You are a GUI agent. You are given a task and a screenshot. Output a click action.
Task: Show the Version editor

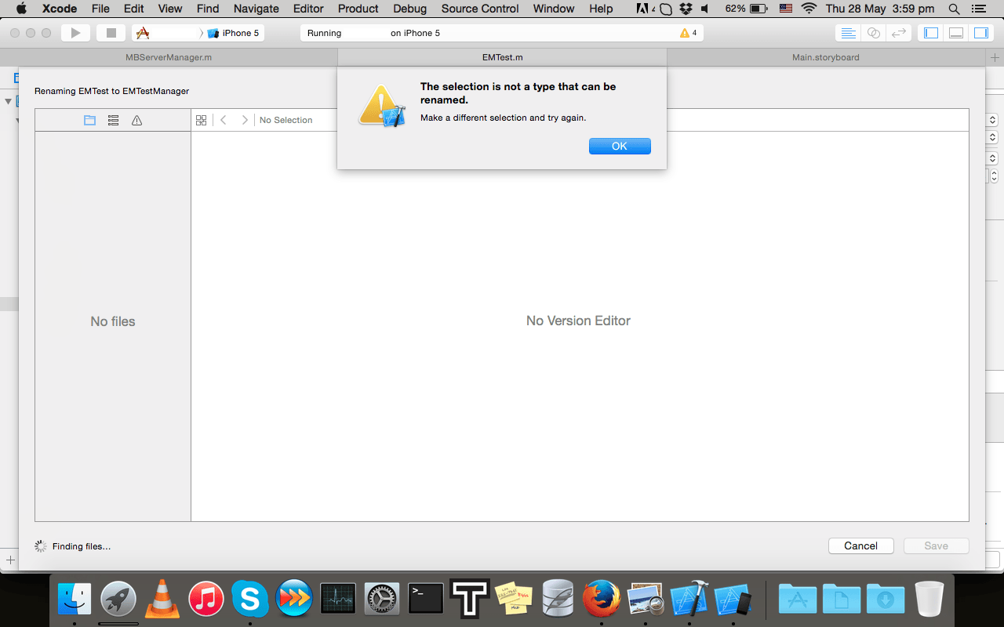(899, 33)
